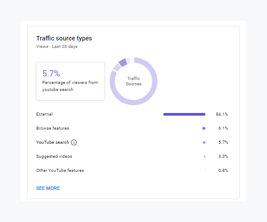Click the Traffic source types heading
Viewport: 267px width, 222px height.
[x=64, y=38]
